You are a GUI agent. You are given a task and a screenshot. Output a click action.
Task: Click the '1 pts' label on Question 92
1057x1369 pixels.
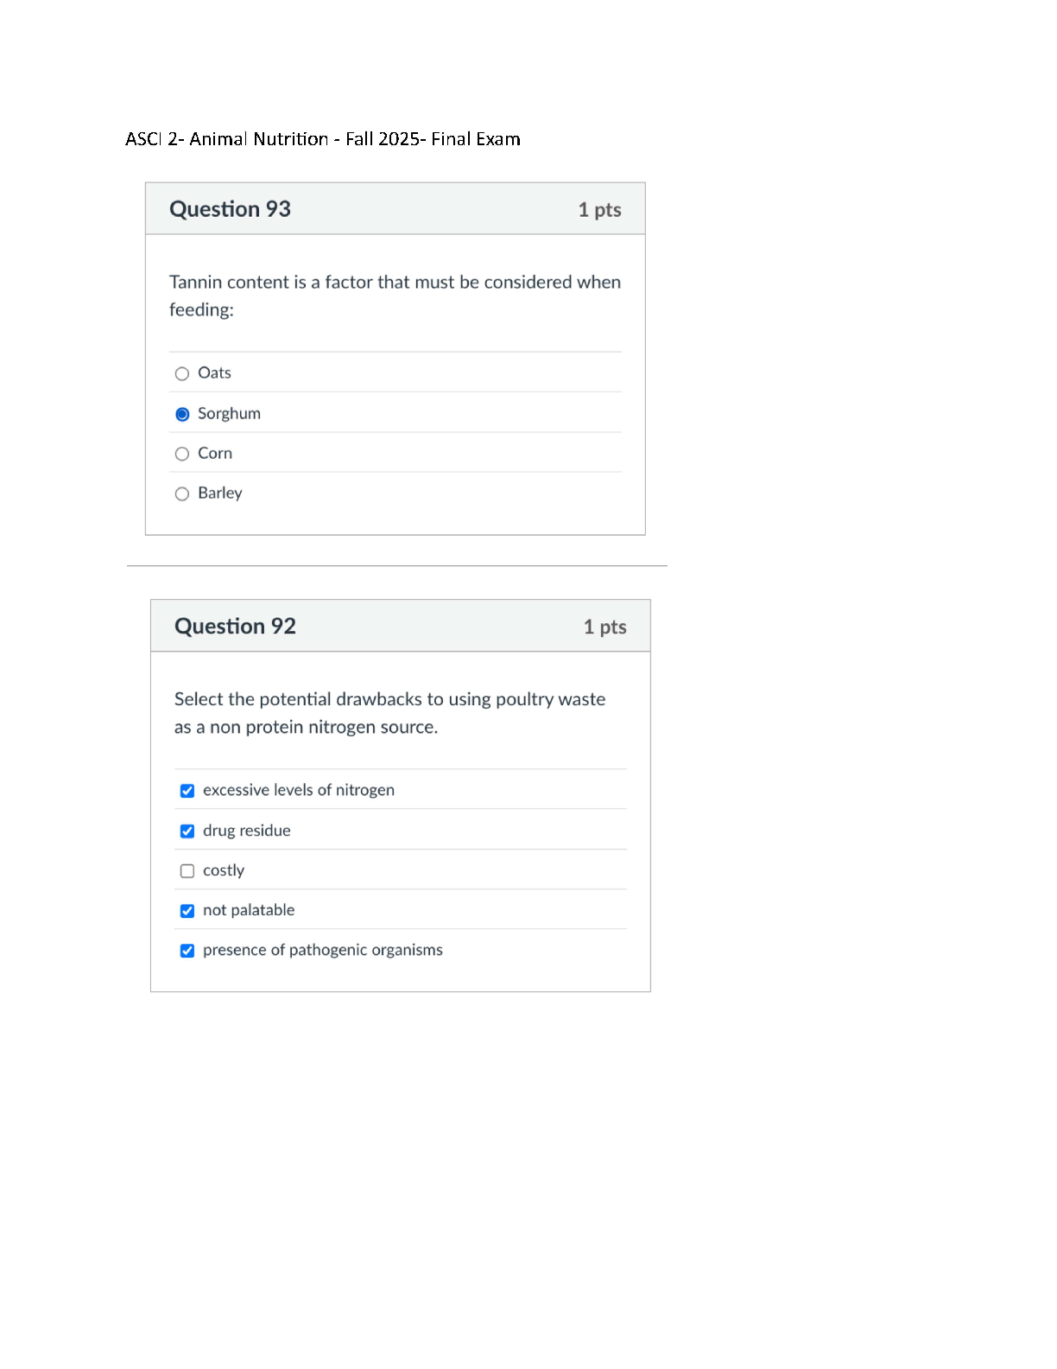click(x=604, y=627)
